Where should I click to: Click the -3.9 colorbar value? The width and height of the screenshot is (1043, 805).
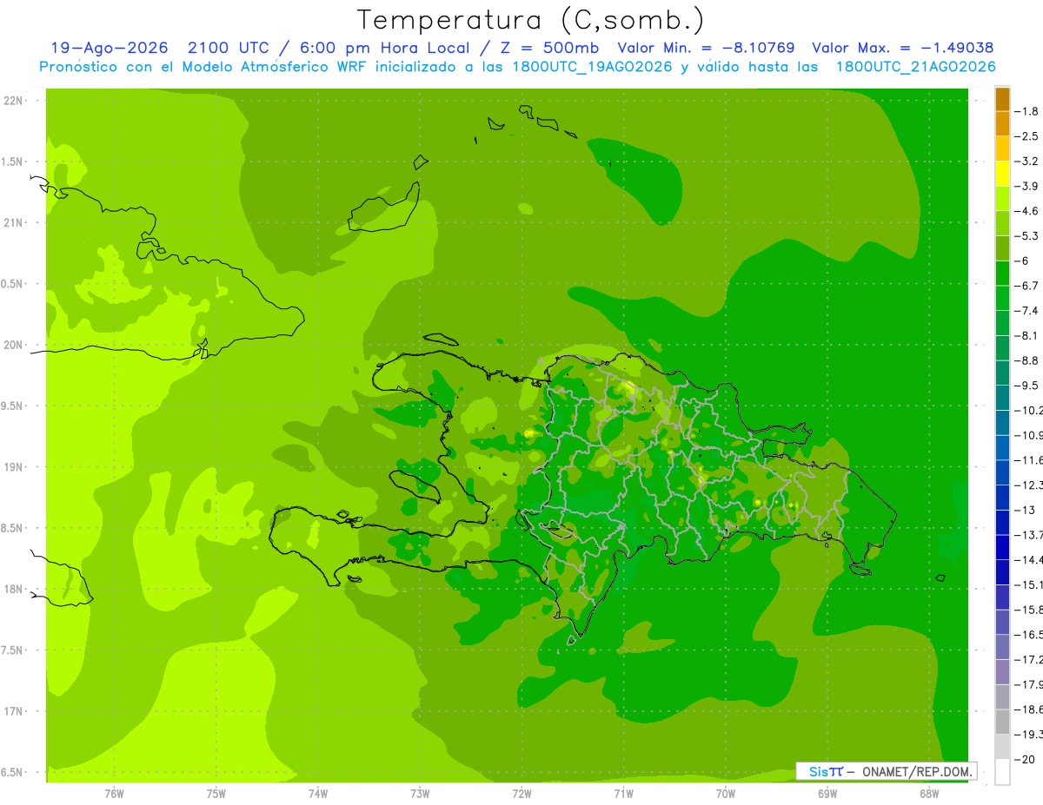[1027, 186]
